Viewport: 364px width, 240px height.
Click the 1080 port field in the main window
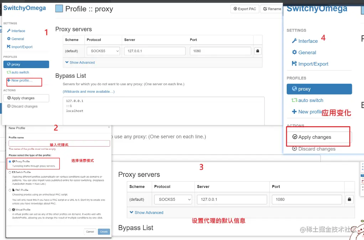point(220,51)
